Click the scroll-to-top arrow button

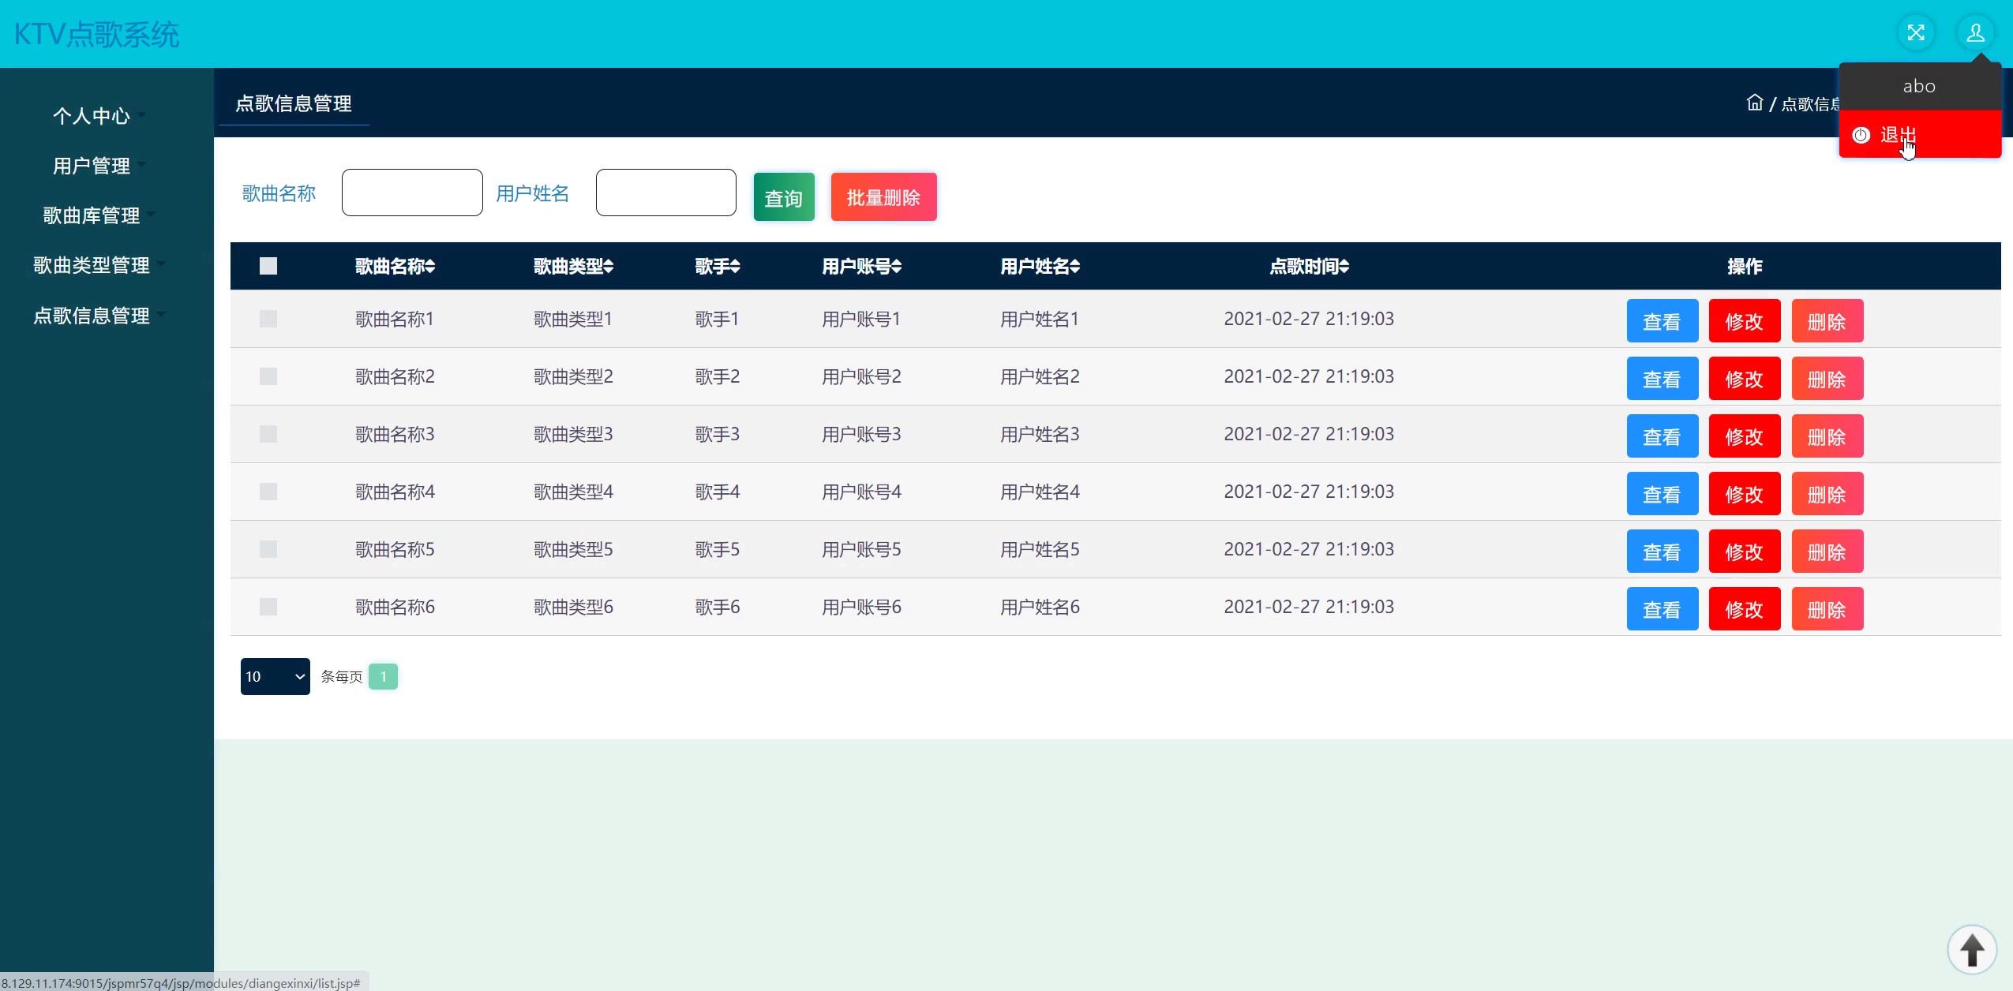click(1972, 949)
